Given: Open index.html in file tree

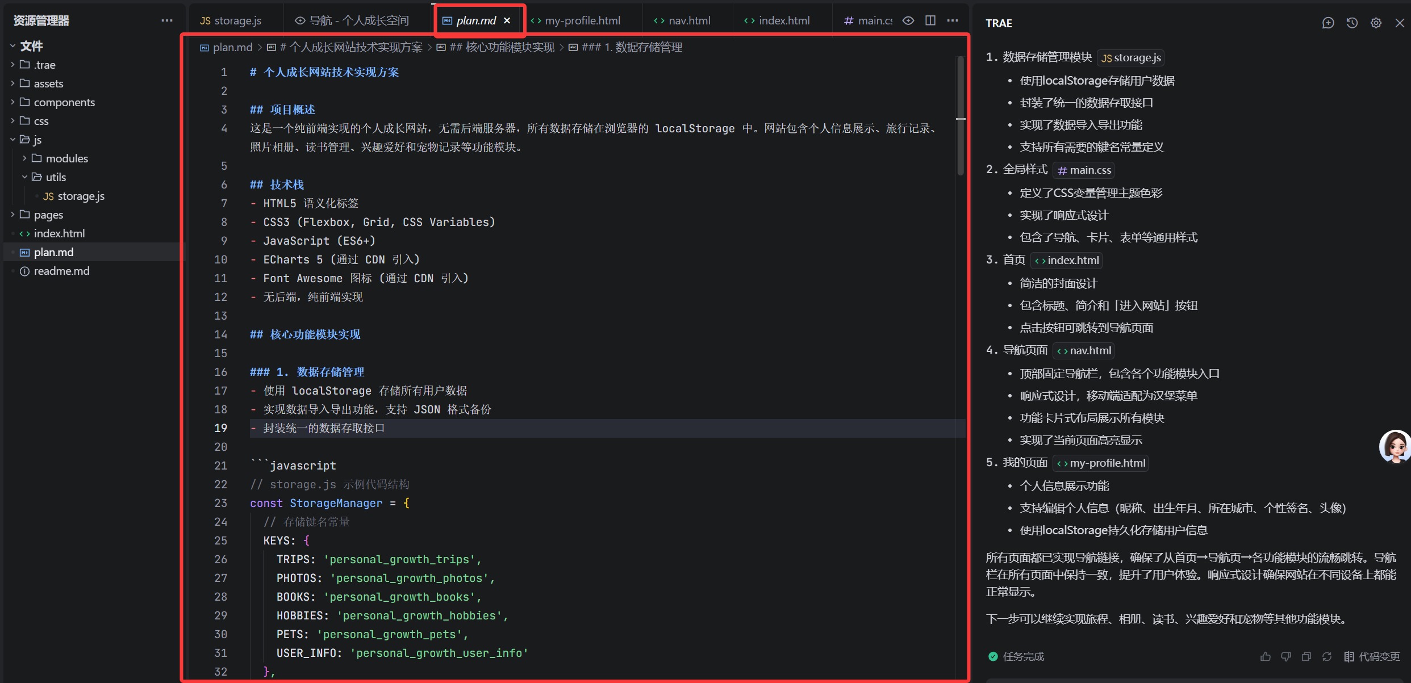Looking at the screenshot, I should pos(52,233).
